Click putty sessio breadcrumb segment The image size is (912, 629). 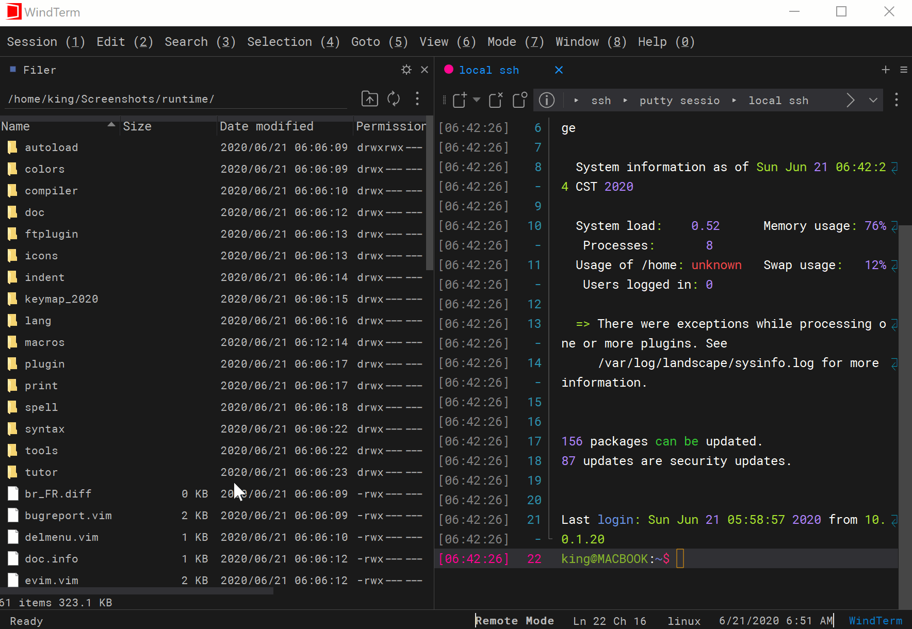click(x=679, y=101)
